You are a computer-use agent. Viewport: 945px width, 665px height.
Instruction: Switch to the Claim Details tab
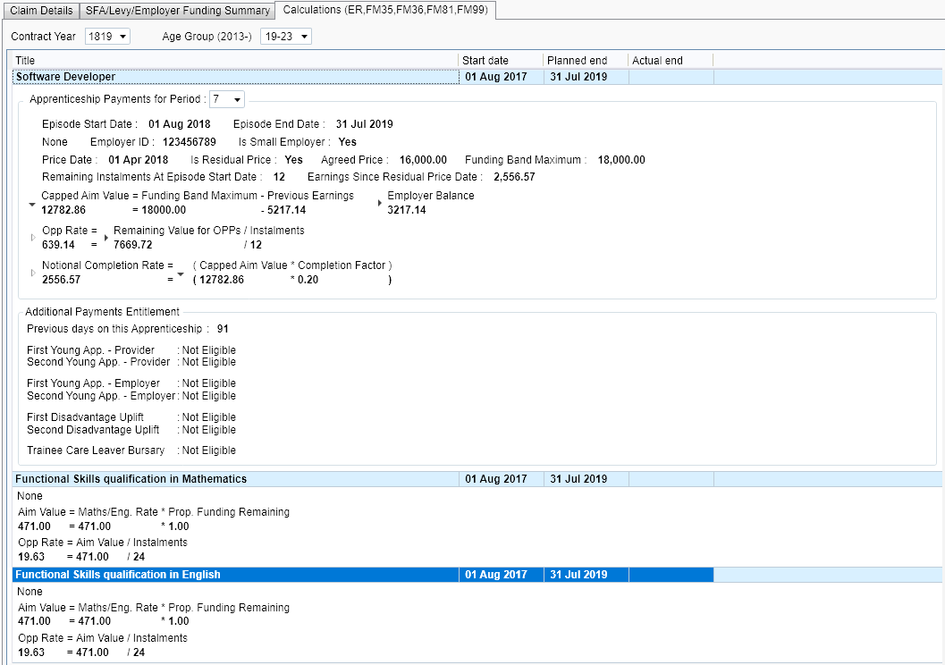click(40, 11)
